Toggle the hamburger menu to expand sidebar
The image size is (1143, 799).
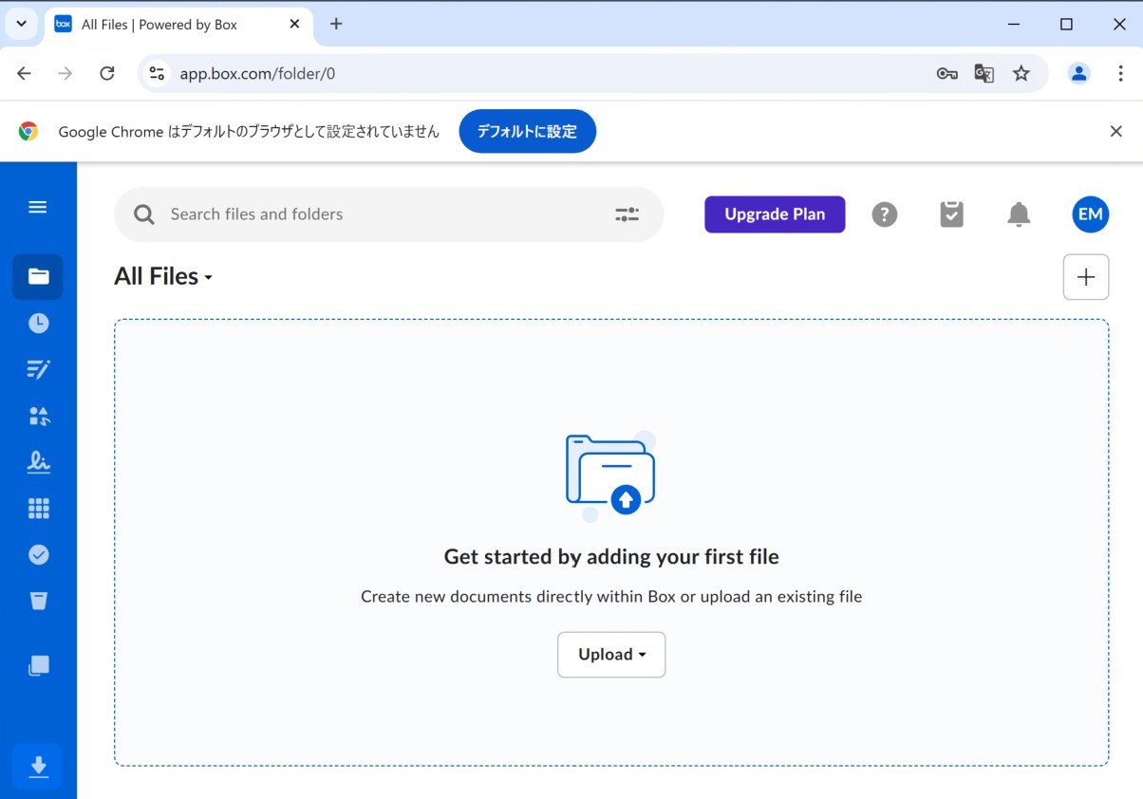coord(38,207)
